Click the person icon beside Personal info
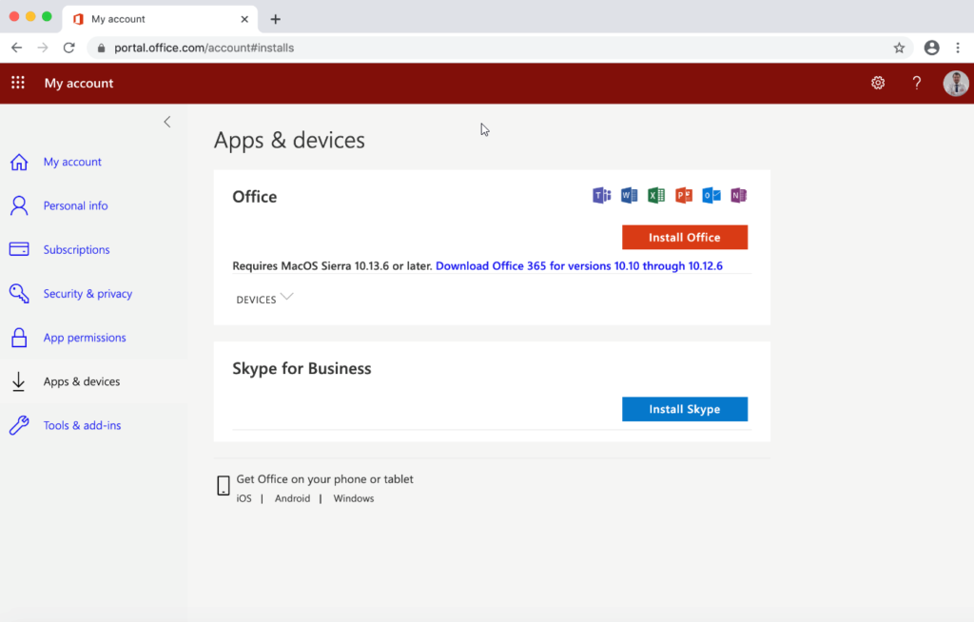The image size is (974, 622). [x=19, y=205]
